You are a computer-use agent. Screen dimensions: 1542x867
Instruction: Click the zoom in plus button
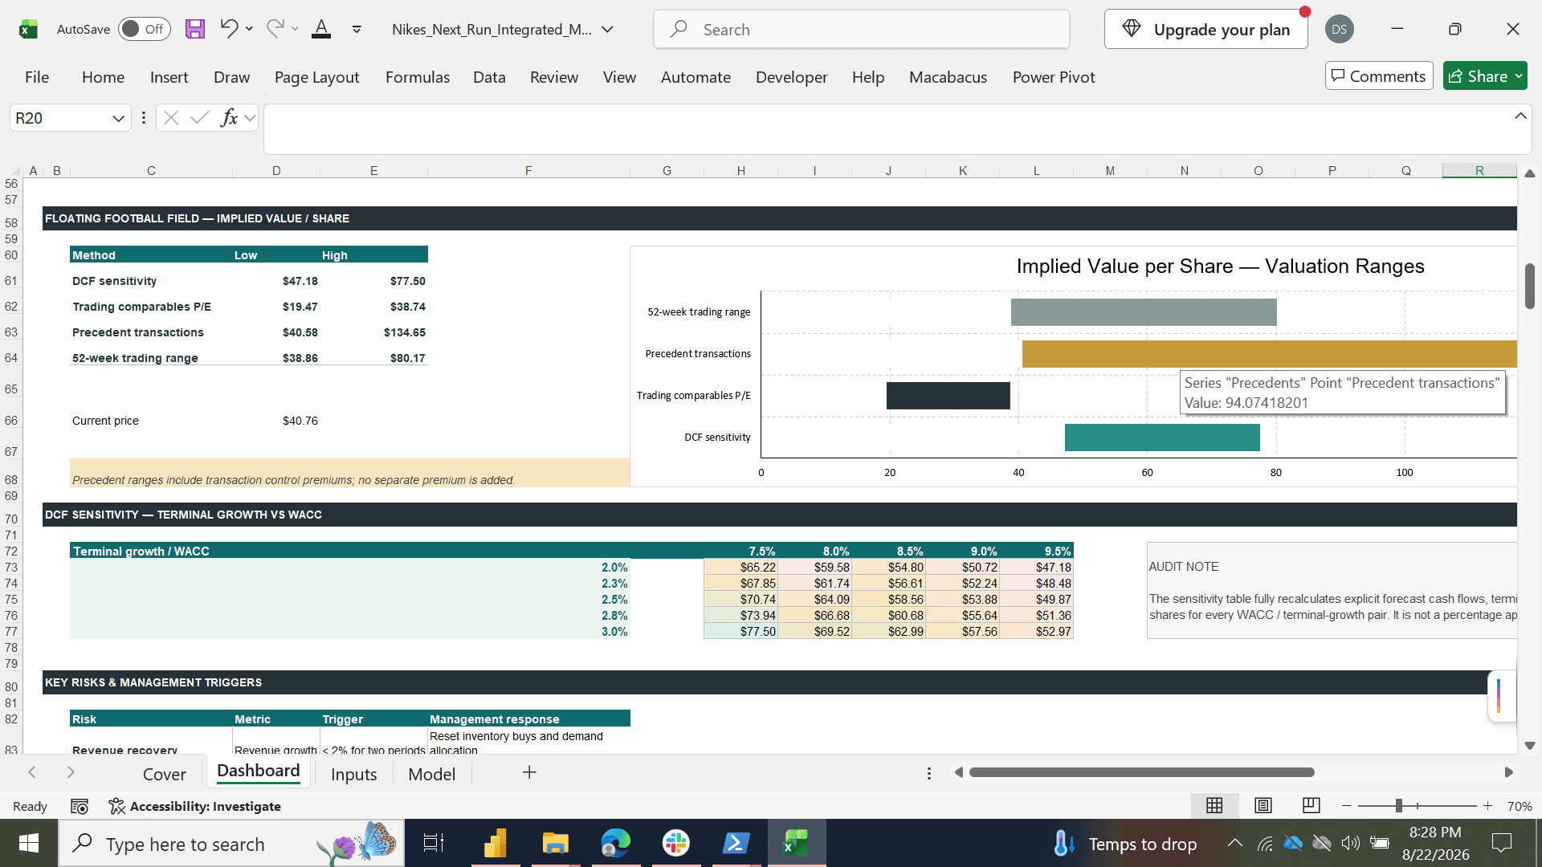1488,805
